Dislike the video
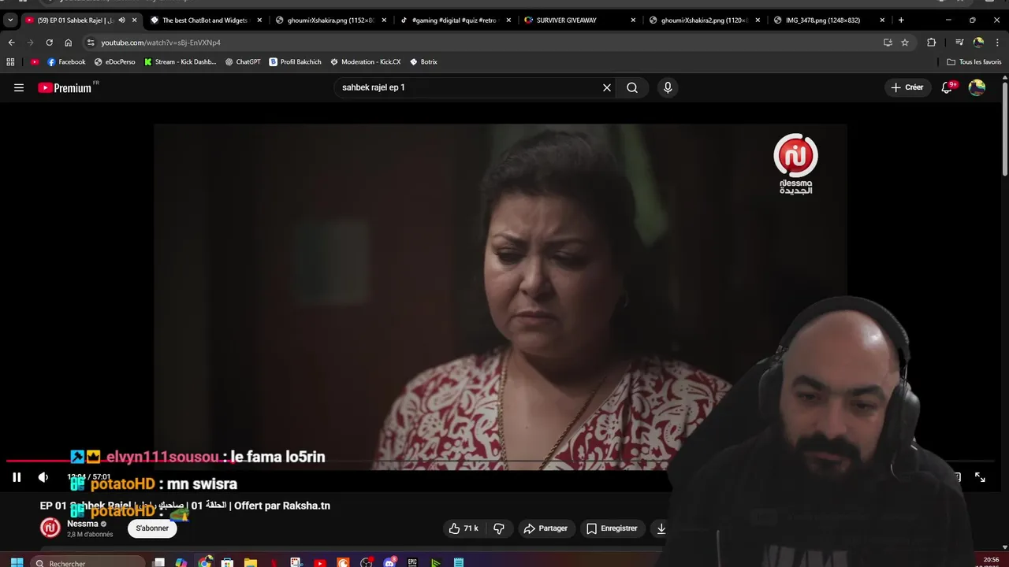This screenshot has width=1009, height=567. click(499, 528)
